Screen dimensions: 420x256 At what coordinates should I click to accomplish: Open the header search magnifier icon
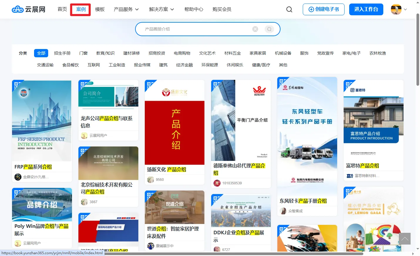[x=289, y=9]
